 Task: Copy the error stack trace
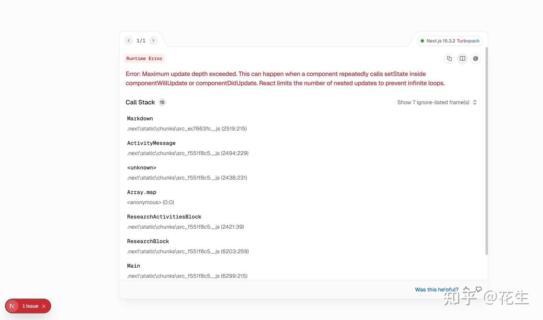tap(449, 59)
